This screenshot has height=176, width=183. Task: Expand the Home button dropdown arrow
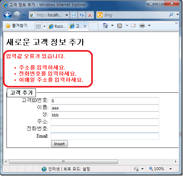(x=112, y=26)
